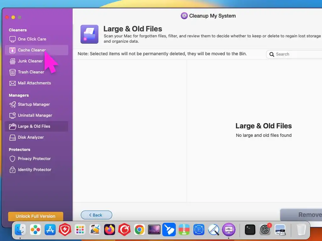Click the Cleanup My System Dock icon
Screen dimensions: 322x241
click(229, 230)
